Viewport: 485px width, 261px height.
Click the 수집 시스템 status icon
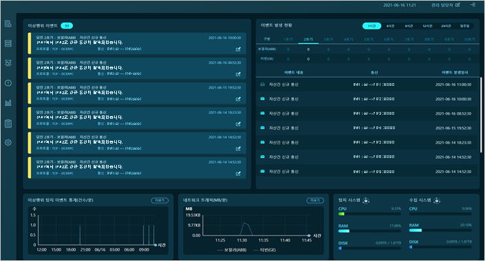[x=437, y=201]
